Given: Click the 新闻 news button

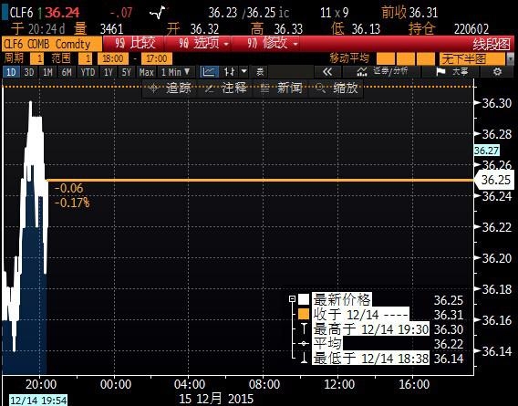Looking at the screenshot, I should (x=282, y=88).
